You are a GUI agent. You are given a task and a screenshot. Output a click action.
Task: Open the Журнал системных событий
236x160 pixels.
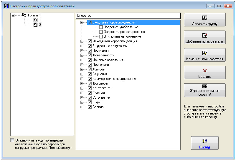(205, 90)
